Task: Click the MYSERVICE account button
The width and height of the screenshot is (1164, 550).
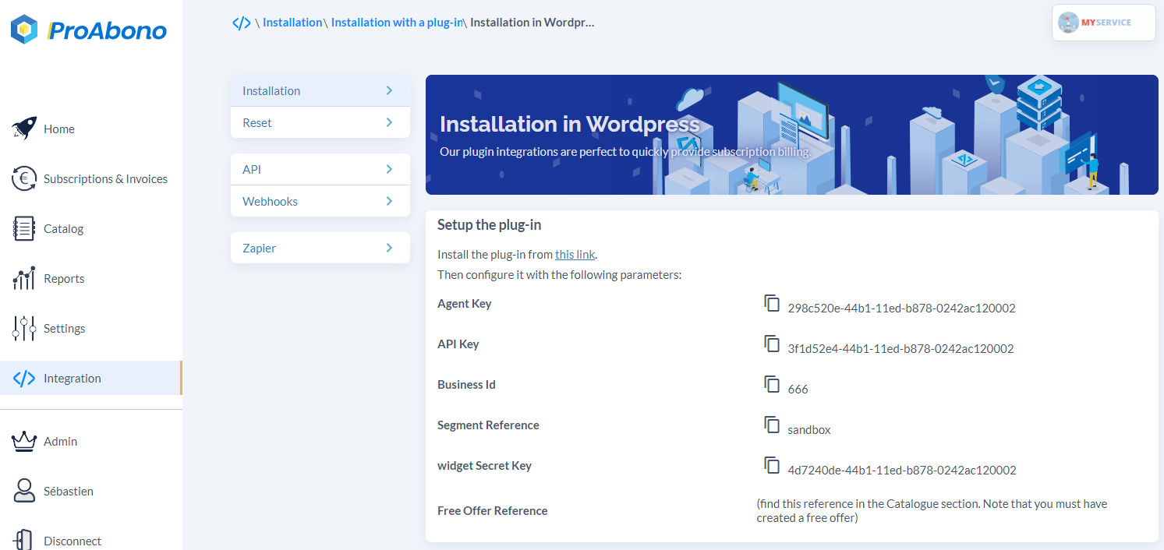Action: pyautogui.click(x=1103, y=23)
